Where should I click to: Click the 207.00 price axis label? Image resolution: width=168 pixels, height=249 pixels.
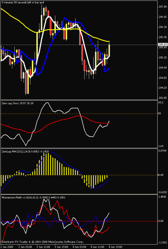click(162, 7)
